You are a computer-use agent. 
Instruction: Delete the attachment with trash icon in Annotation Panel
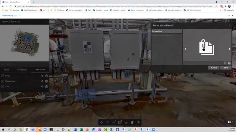tap(225, 63)
